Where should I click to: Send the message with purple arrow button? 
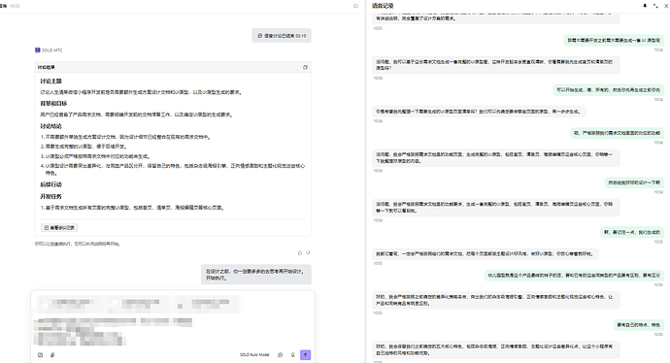point(305,355)
